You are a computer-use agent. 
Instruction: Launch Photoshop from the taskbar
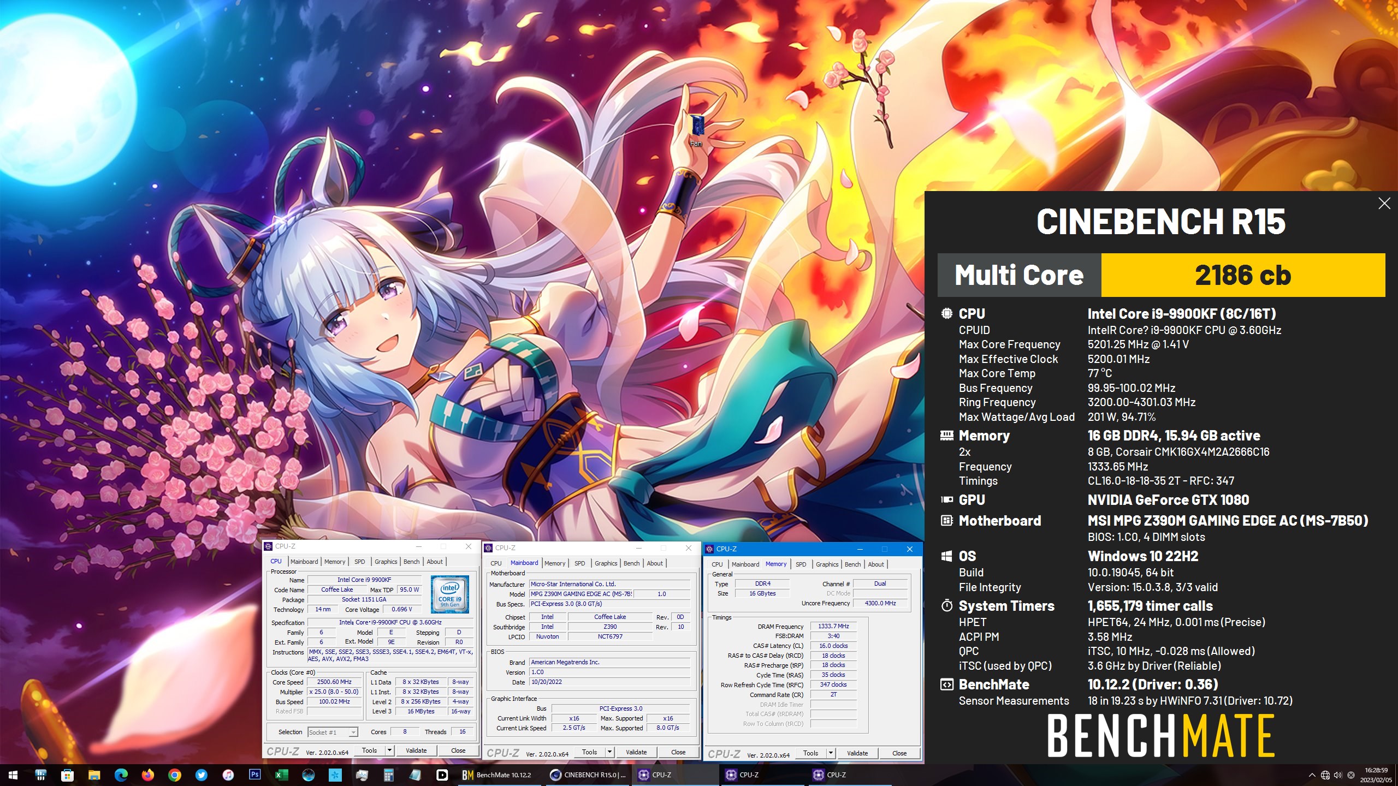pyautogui.click(x=254, y=775)
